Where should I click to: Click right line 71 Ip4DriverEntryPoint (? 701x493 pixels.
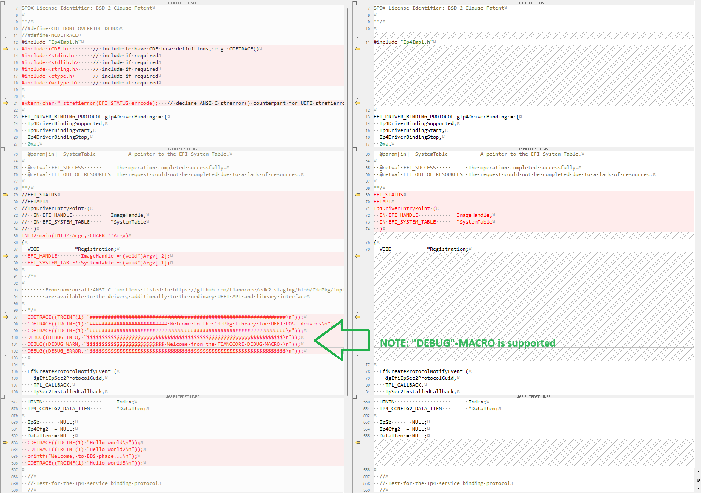coord(406,208)
